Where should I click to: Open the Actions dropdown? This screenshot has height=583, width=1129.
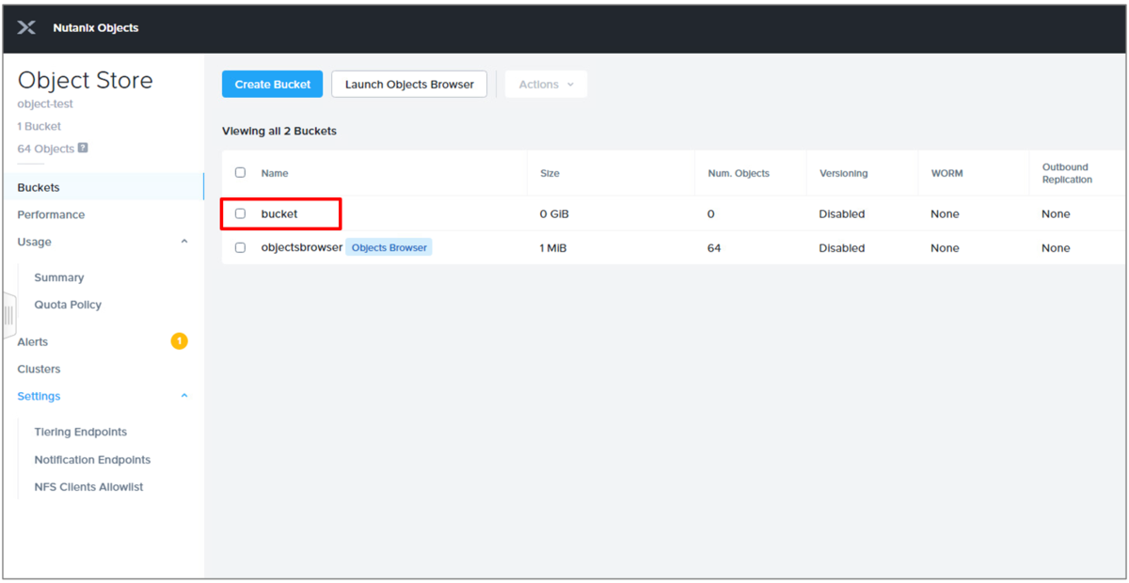click(547, 85)
